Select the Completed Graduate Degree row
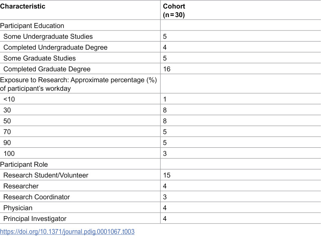This screenshot has width=321, height=236. (x=160, y=69)
